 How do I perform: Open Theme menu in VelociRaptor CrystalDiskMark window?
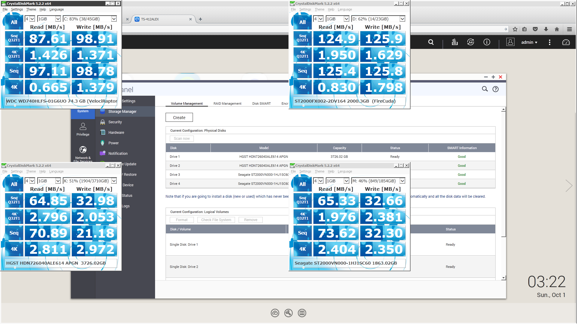[31, 10]
